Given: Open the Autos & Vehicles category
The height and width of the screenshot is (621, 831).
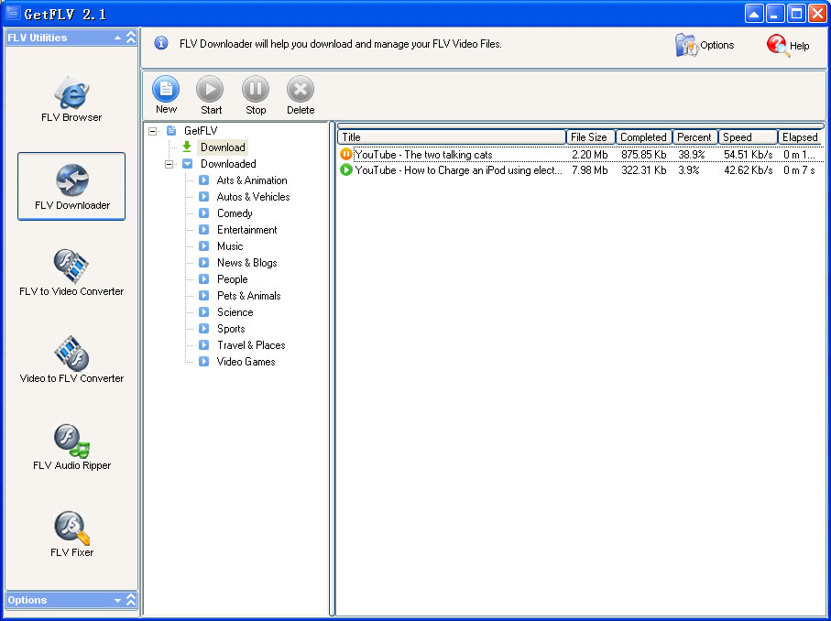Looking at the screenshot, I should tap(253, 197).
